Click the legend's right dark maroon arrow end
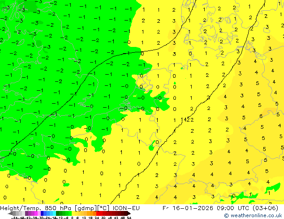Viewport: 284px width, 219px height. 129,213
